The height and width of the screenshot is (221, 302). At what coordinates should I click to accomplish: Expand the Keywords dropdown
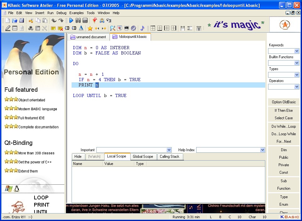coord(297,51)
